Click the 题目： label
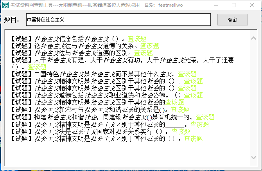The height and width of the screenshot is (171, 262). point(12,20)
